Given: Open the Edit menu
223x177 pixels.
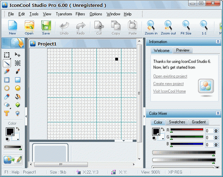Looking at the screenshot, I should 21,14.
